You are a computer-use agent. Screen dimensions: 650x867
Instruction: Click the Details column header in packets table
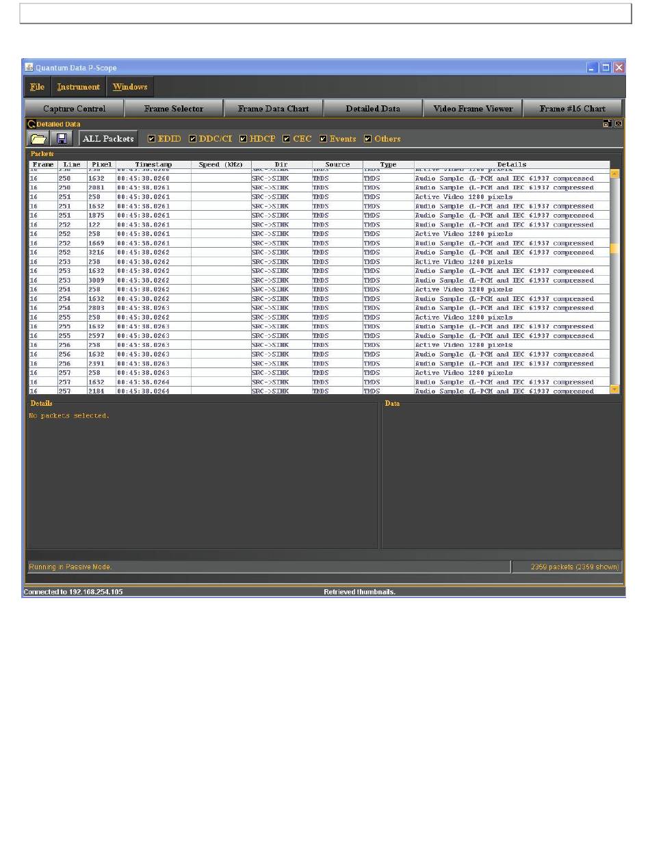[512, 165]
